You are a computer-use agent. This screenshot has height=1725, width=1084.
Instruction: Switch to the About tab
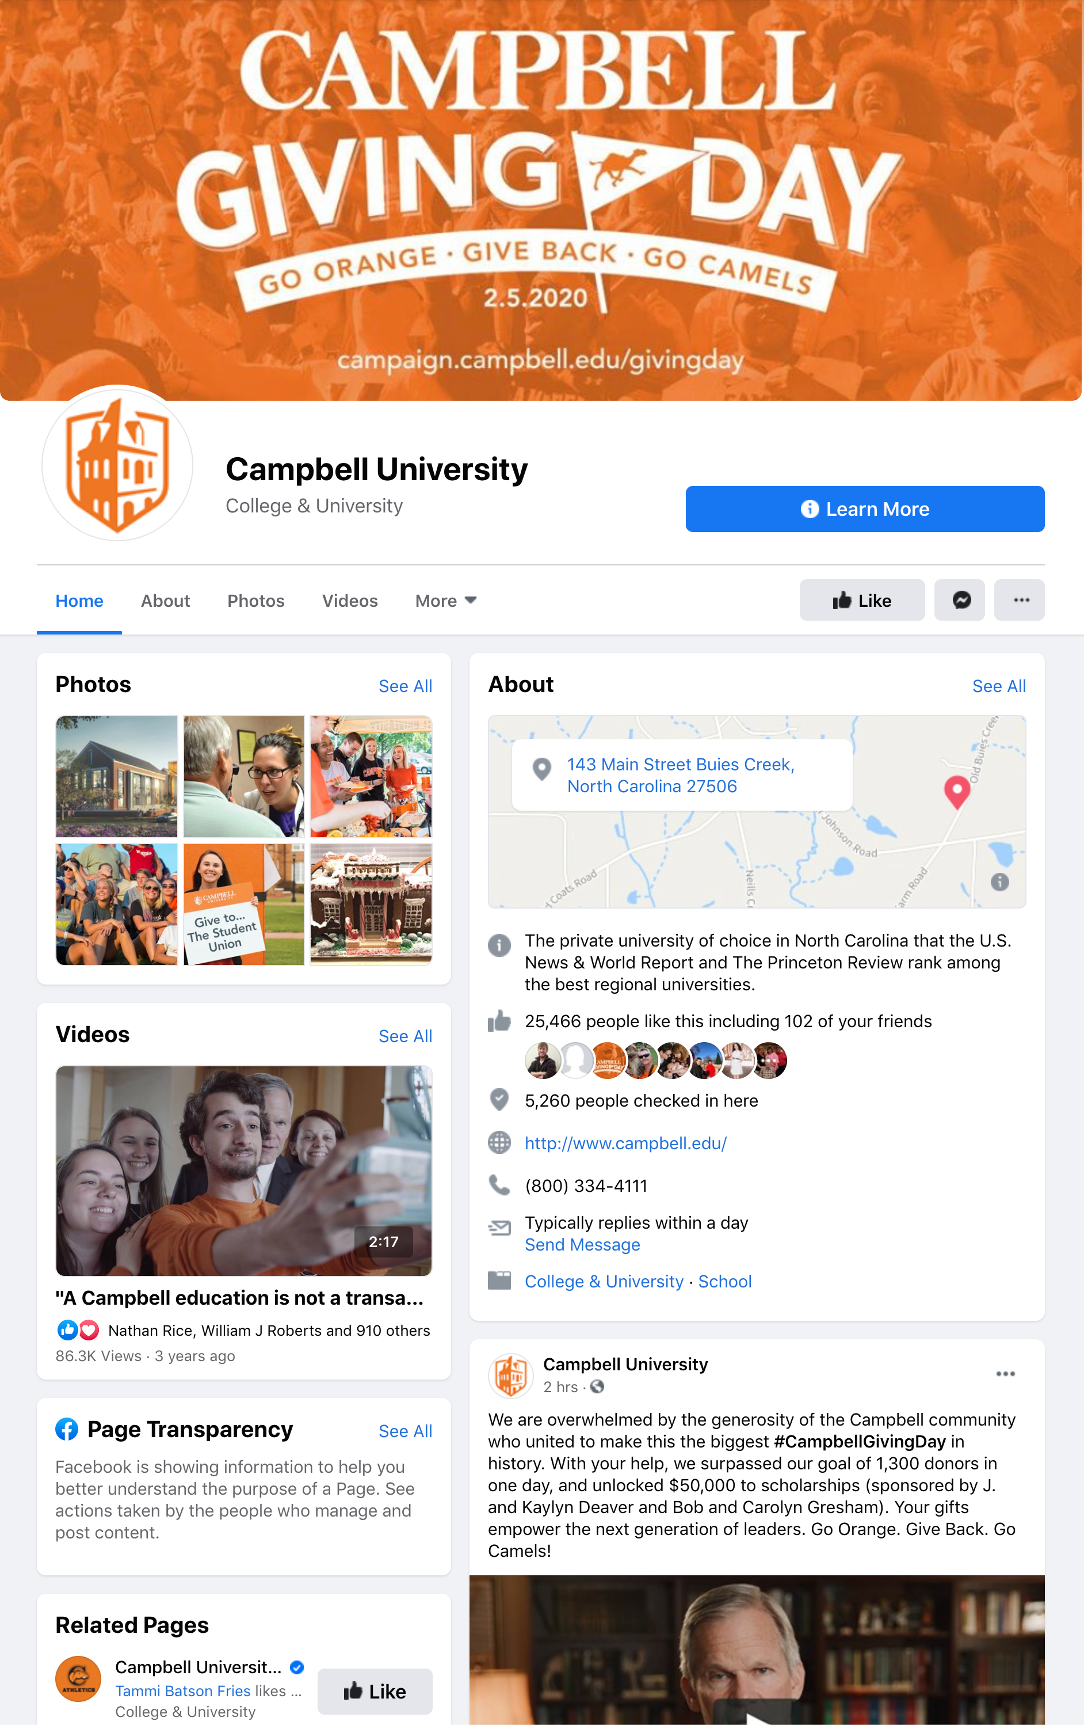pyautogui.click(x=165, y=601)
